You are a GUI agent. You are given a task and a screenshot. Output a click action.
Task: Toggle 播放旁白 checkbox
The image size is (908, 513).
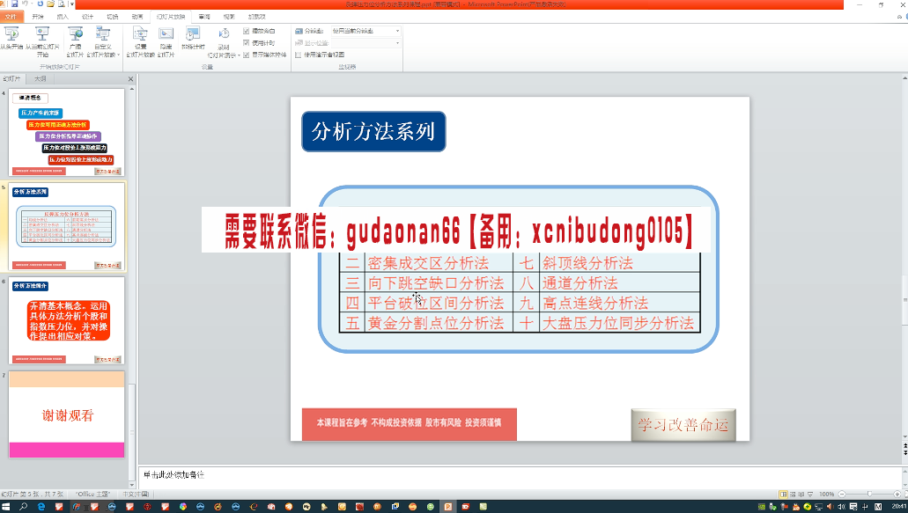tap(247, 31)
